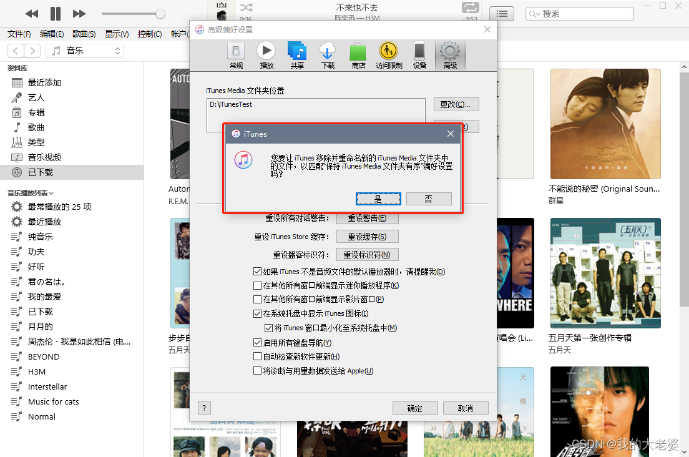689x457 pixels.
Task: Toggle default player reminder checkbox
Action: click(x=258, y=272)
